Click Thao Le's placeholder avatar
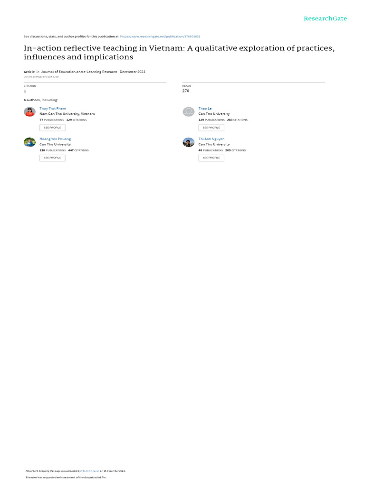The width and height of the screenshot is (365, 486). (x=188, y=112)
